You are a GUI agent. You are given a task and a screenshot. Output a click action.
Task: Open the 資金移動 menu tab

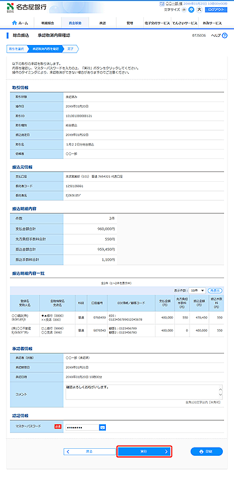point(75,23)
